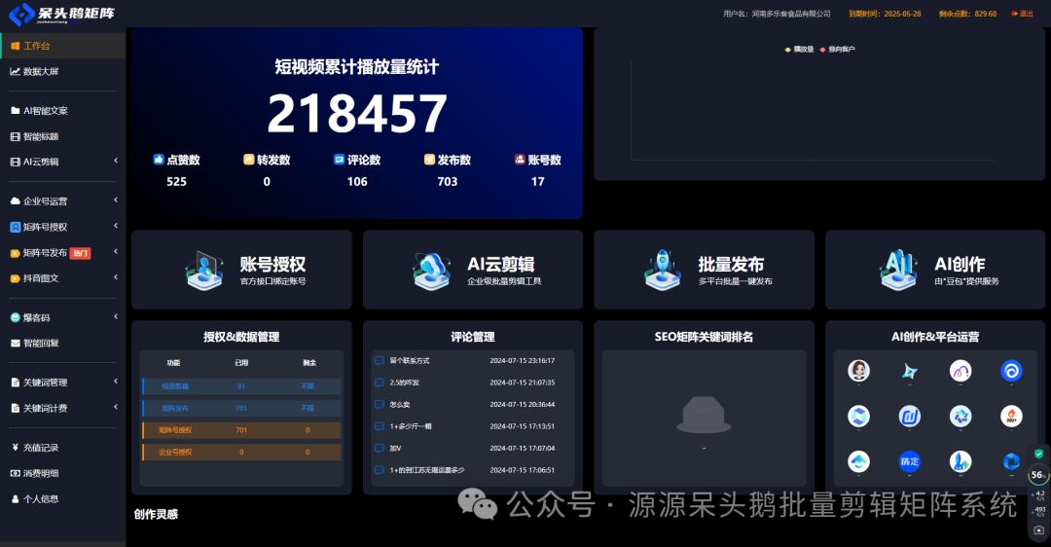1051x547 pixels.
Task: Expand the 矩阵号发布 sidebar chevron
Action: click(115, 251)
